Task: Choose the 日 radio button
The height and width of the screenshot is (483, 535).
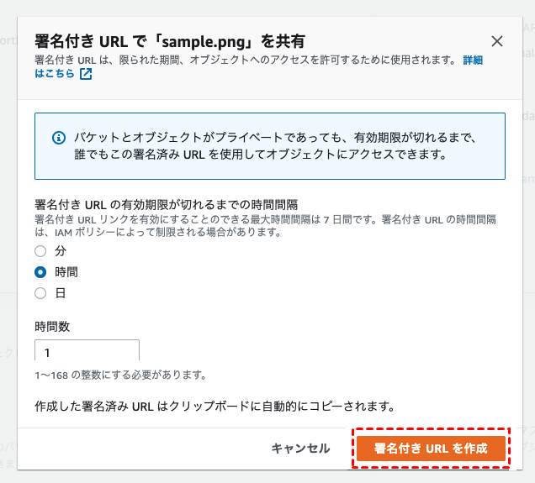Action: pyautogui.click(x=40, y=293)
